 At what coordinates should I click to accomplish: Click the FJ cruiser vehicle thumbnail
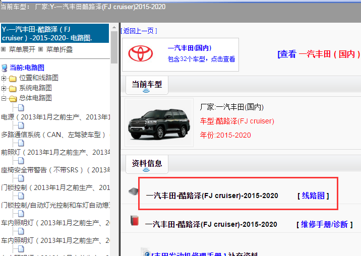pos(159,122)
